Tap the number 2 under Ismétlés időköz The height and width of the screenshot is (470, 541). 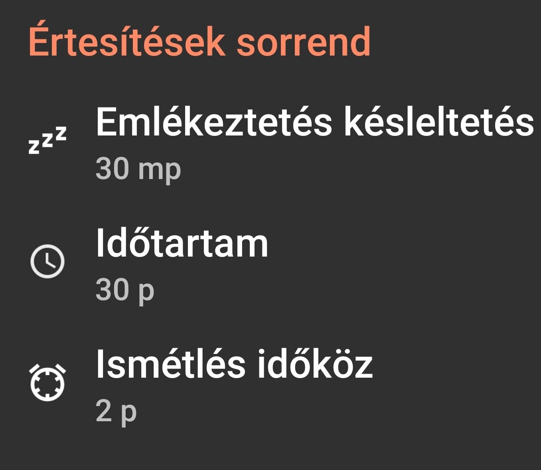point(103,411)
